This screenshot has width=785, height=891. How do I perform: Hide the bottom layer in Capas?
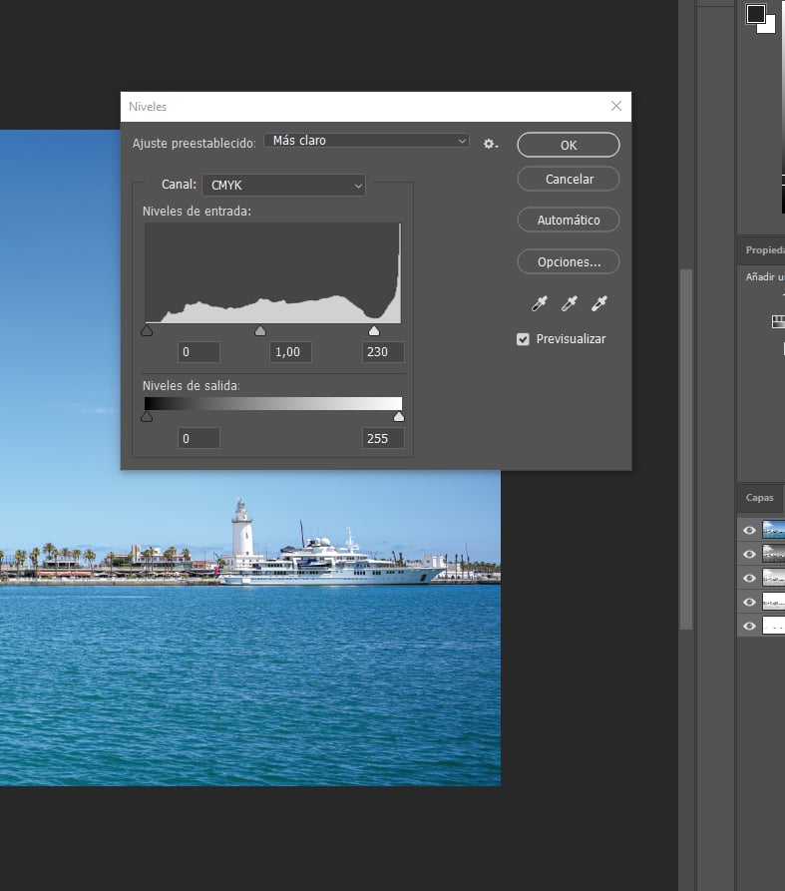pyautogui.click(x=750, y=627)
